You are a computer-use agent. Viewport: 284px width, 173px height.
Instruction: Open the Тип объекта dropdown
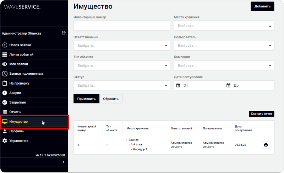pyautogui.click(x=121, y=65)
